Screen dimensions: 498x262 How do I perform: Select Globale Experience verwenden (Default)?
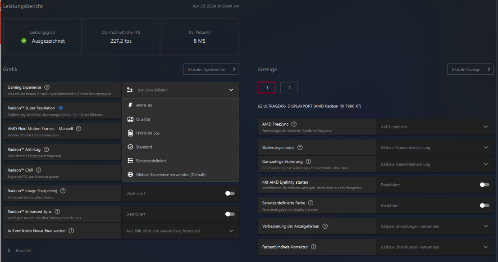[x=180, y=175]
